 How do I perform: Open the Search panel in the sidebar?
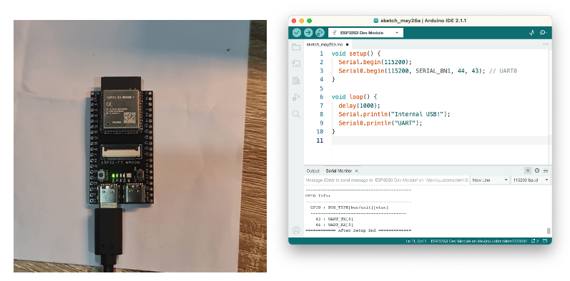pyautogui.click(x=296, y=114)
